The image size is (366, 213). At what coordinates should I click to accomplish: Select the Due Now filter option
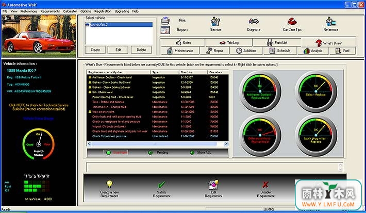tap(116, 153)
